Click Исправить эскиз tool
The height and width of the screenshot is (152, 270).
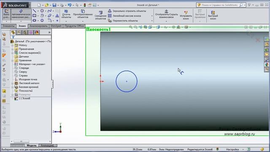coord(186,15)
